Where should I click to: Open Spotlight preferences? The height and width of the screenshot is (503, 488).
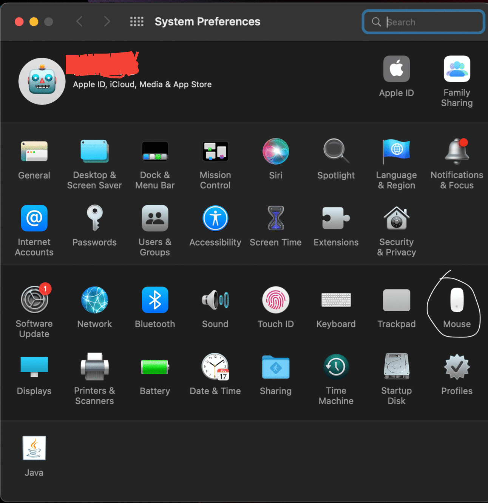click(336, 151)
